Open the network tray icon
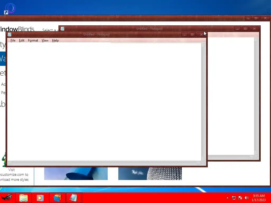The height and width of the screenshot is (203, 271). 234,198
